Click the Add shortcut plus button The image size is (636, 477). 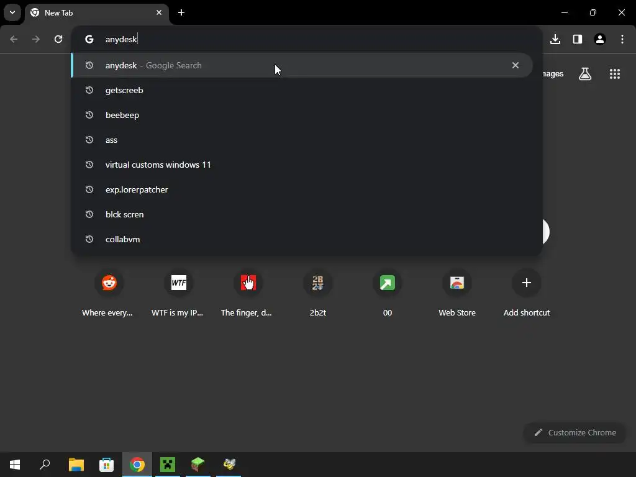(527, 283)
